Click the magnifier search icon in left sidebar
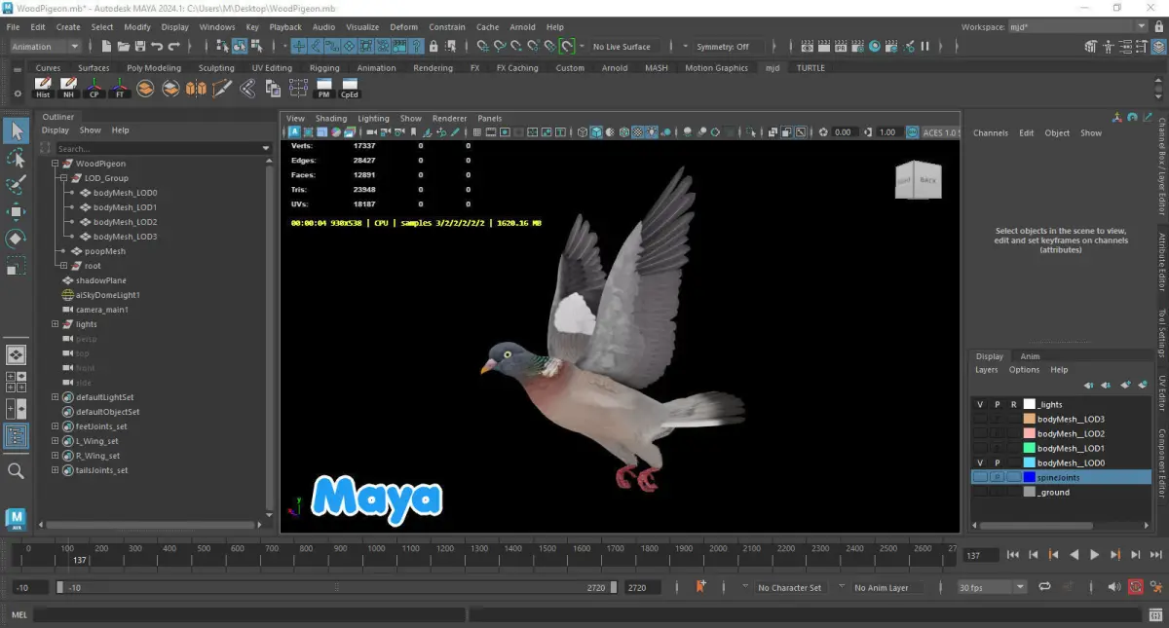Screen dimensions: 1169x628 pyautogui.click(x=16, y=471)
